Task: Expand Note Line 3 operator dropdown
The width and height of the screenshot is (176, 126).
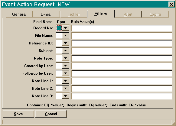Action: (x=66, y=96)
